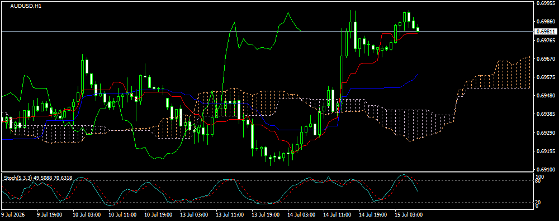Click the 0.69385 price scale value
Viewport: 559px width, 221px height.
[545, 114]
